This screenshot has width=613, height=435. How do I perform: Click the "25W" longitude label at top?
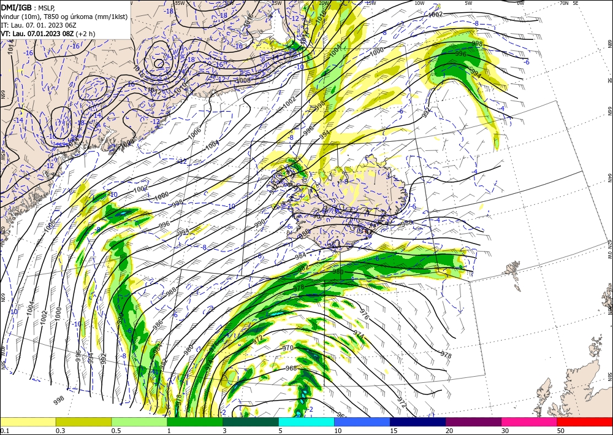(276, 2)
